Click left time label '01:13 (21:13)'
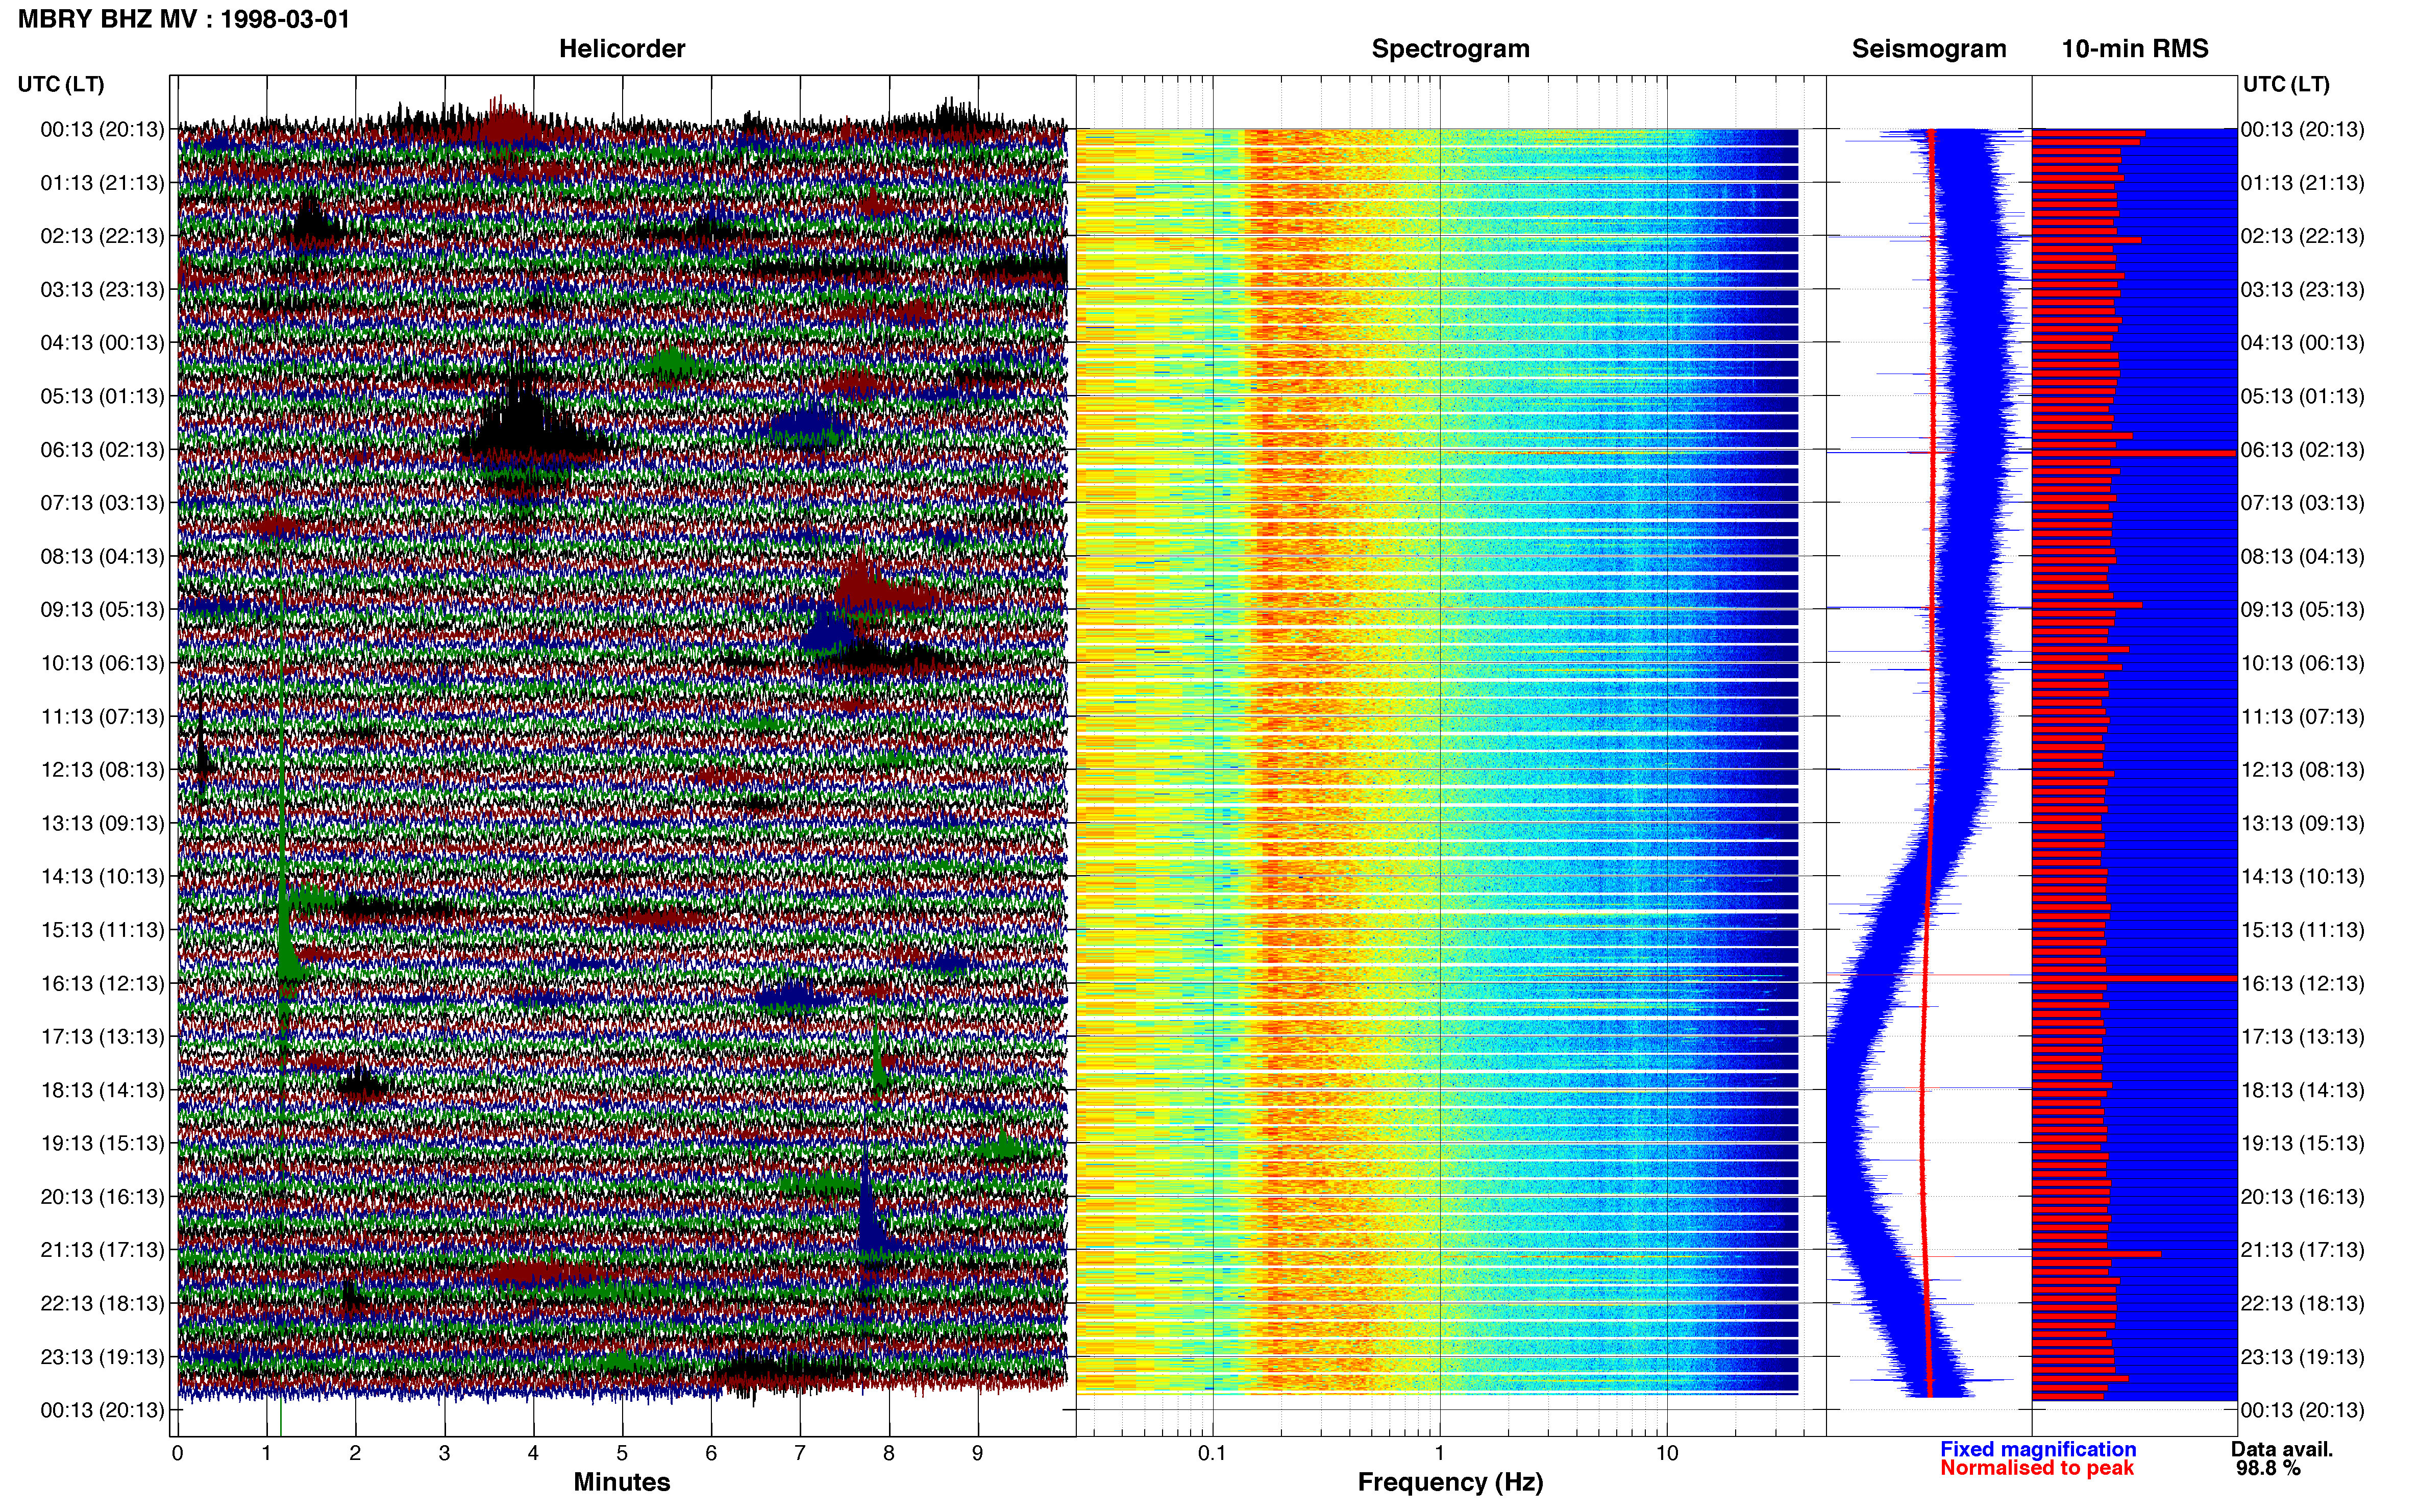The width and height of the screenshot is (2419, 1512). pyautogui.click(x=102, y=183)
